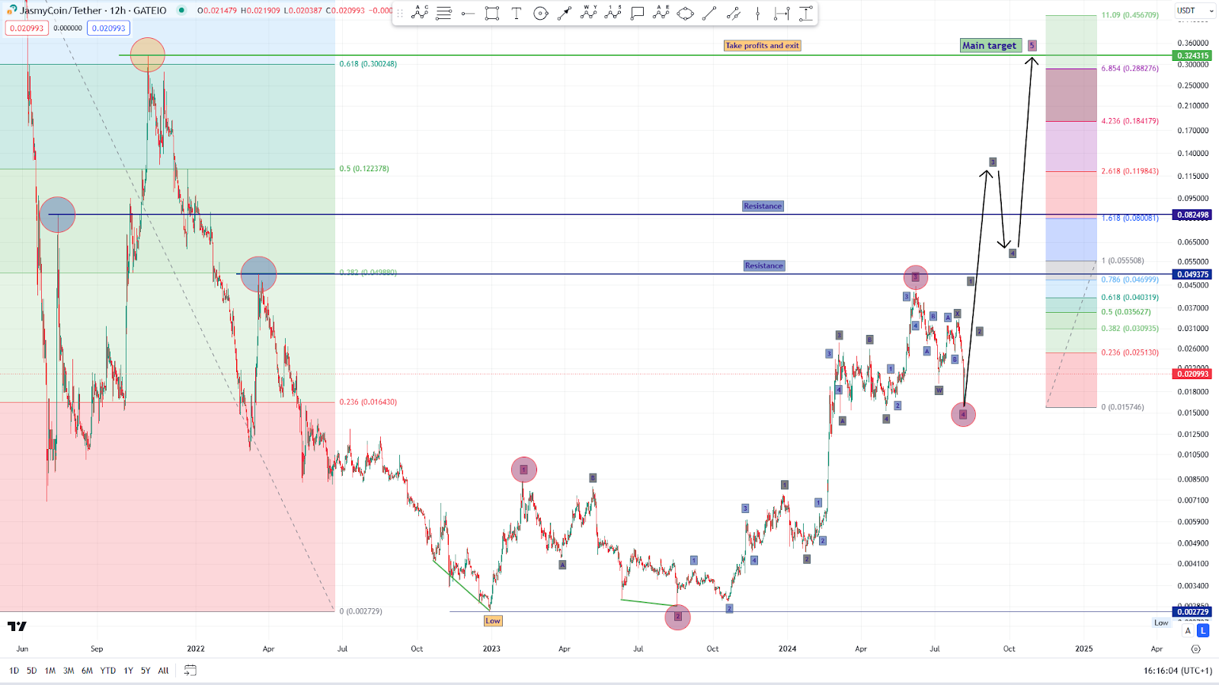Screen dimensions: 1219x685
Task: Select the callout note tool
Action: 638,13
